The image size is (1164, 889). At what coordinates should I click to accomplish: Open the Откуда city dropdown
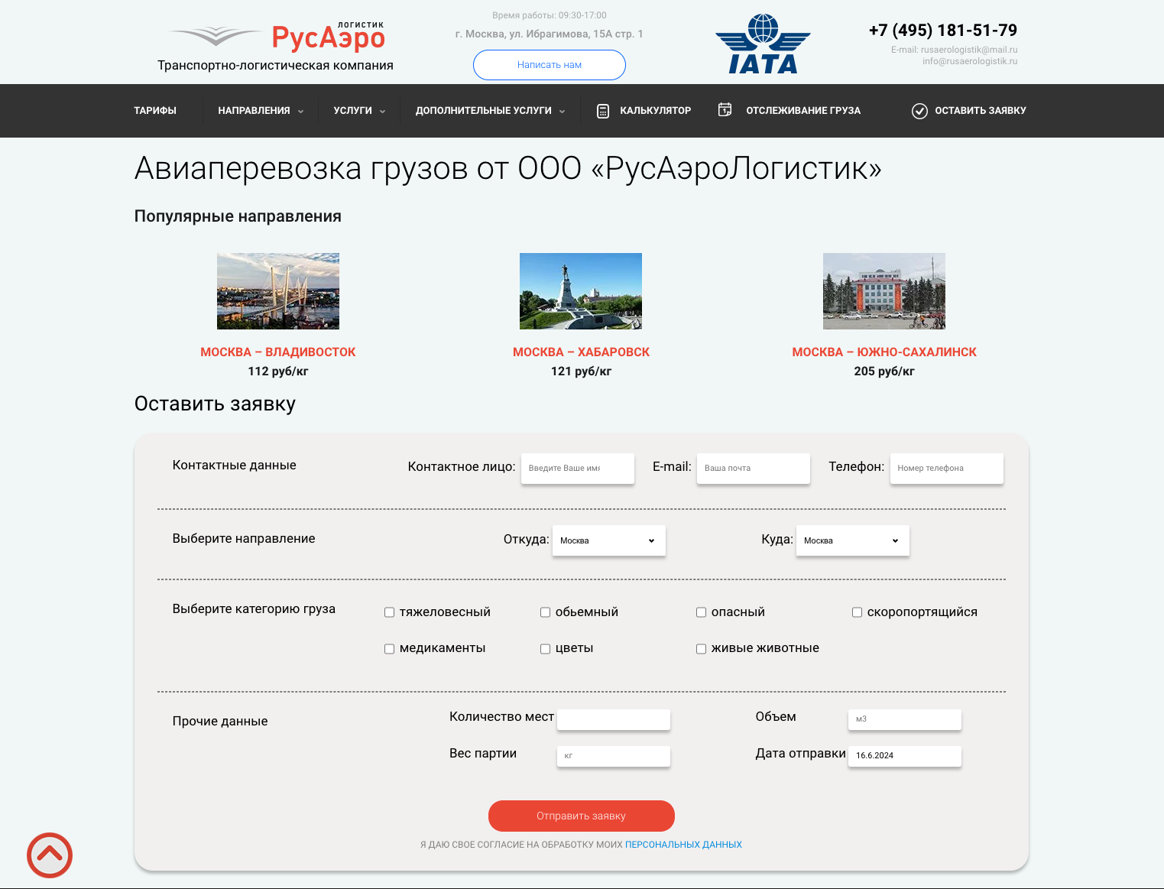tap(608, 540)
